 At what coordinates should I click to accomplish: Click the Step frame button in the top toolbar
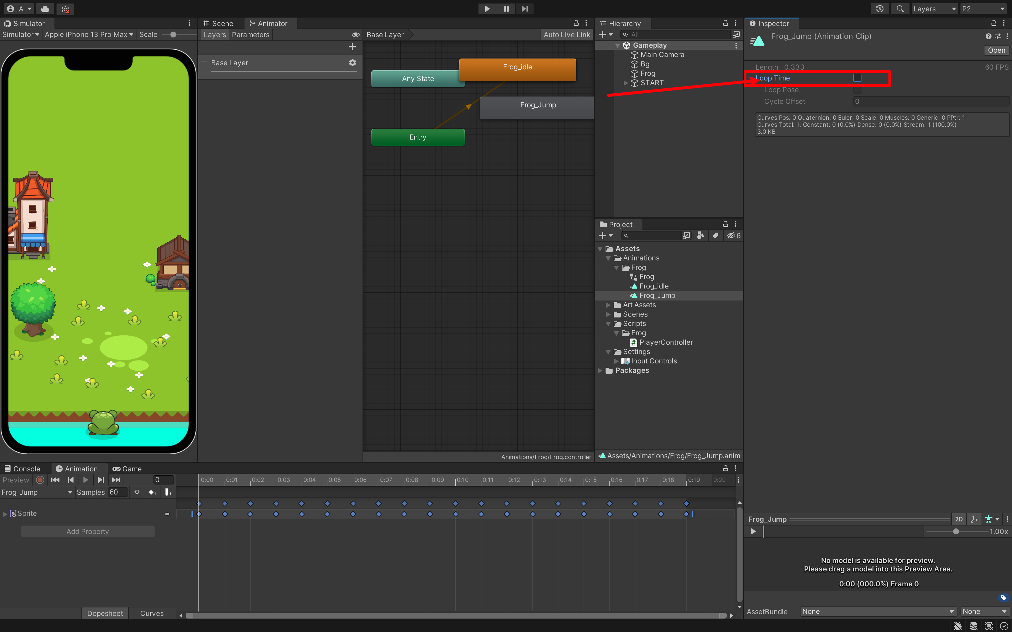point(524,9)
